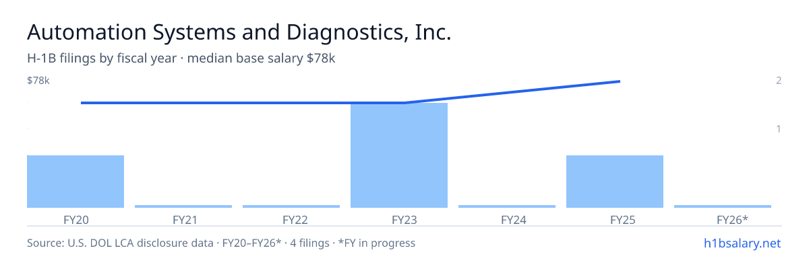Click the small FY26* bar
Viewport: 809px width, 269px height.
pyautogui.click(x=723, y=206)
